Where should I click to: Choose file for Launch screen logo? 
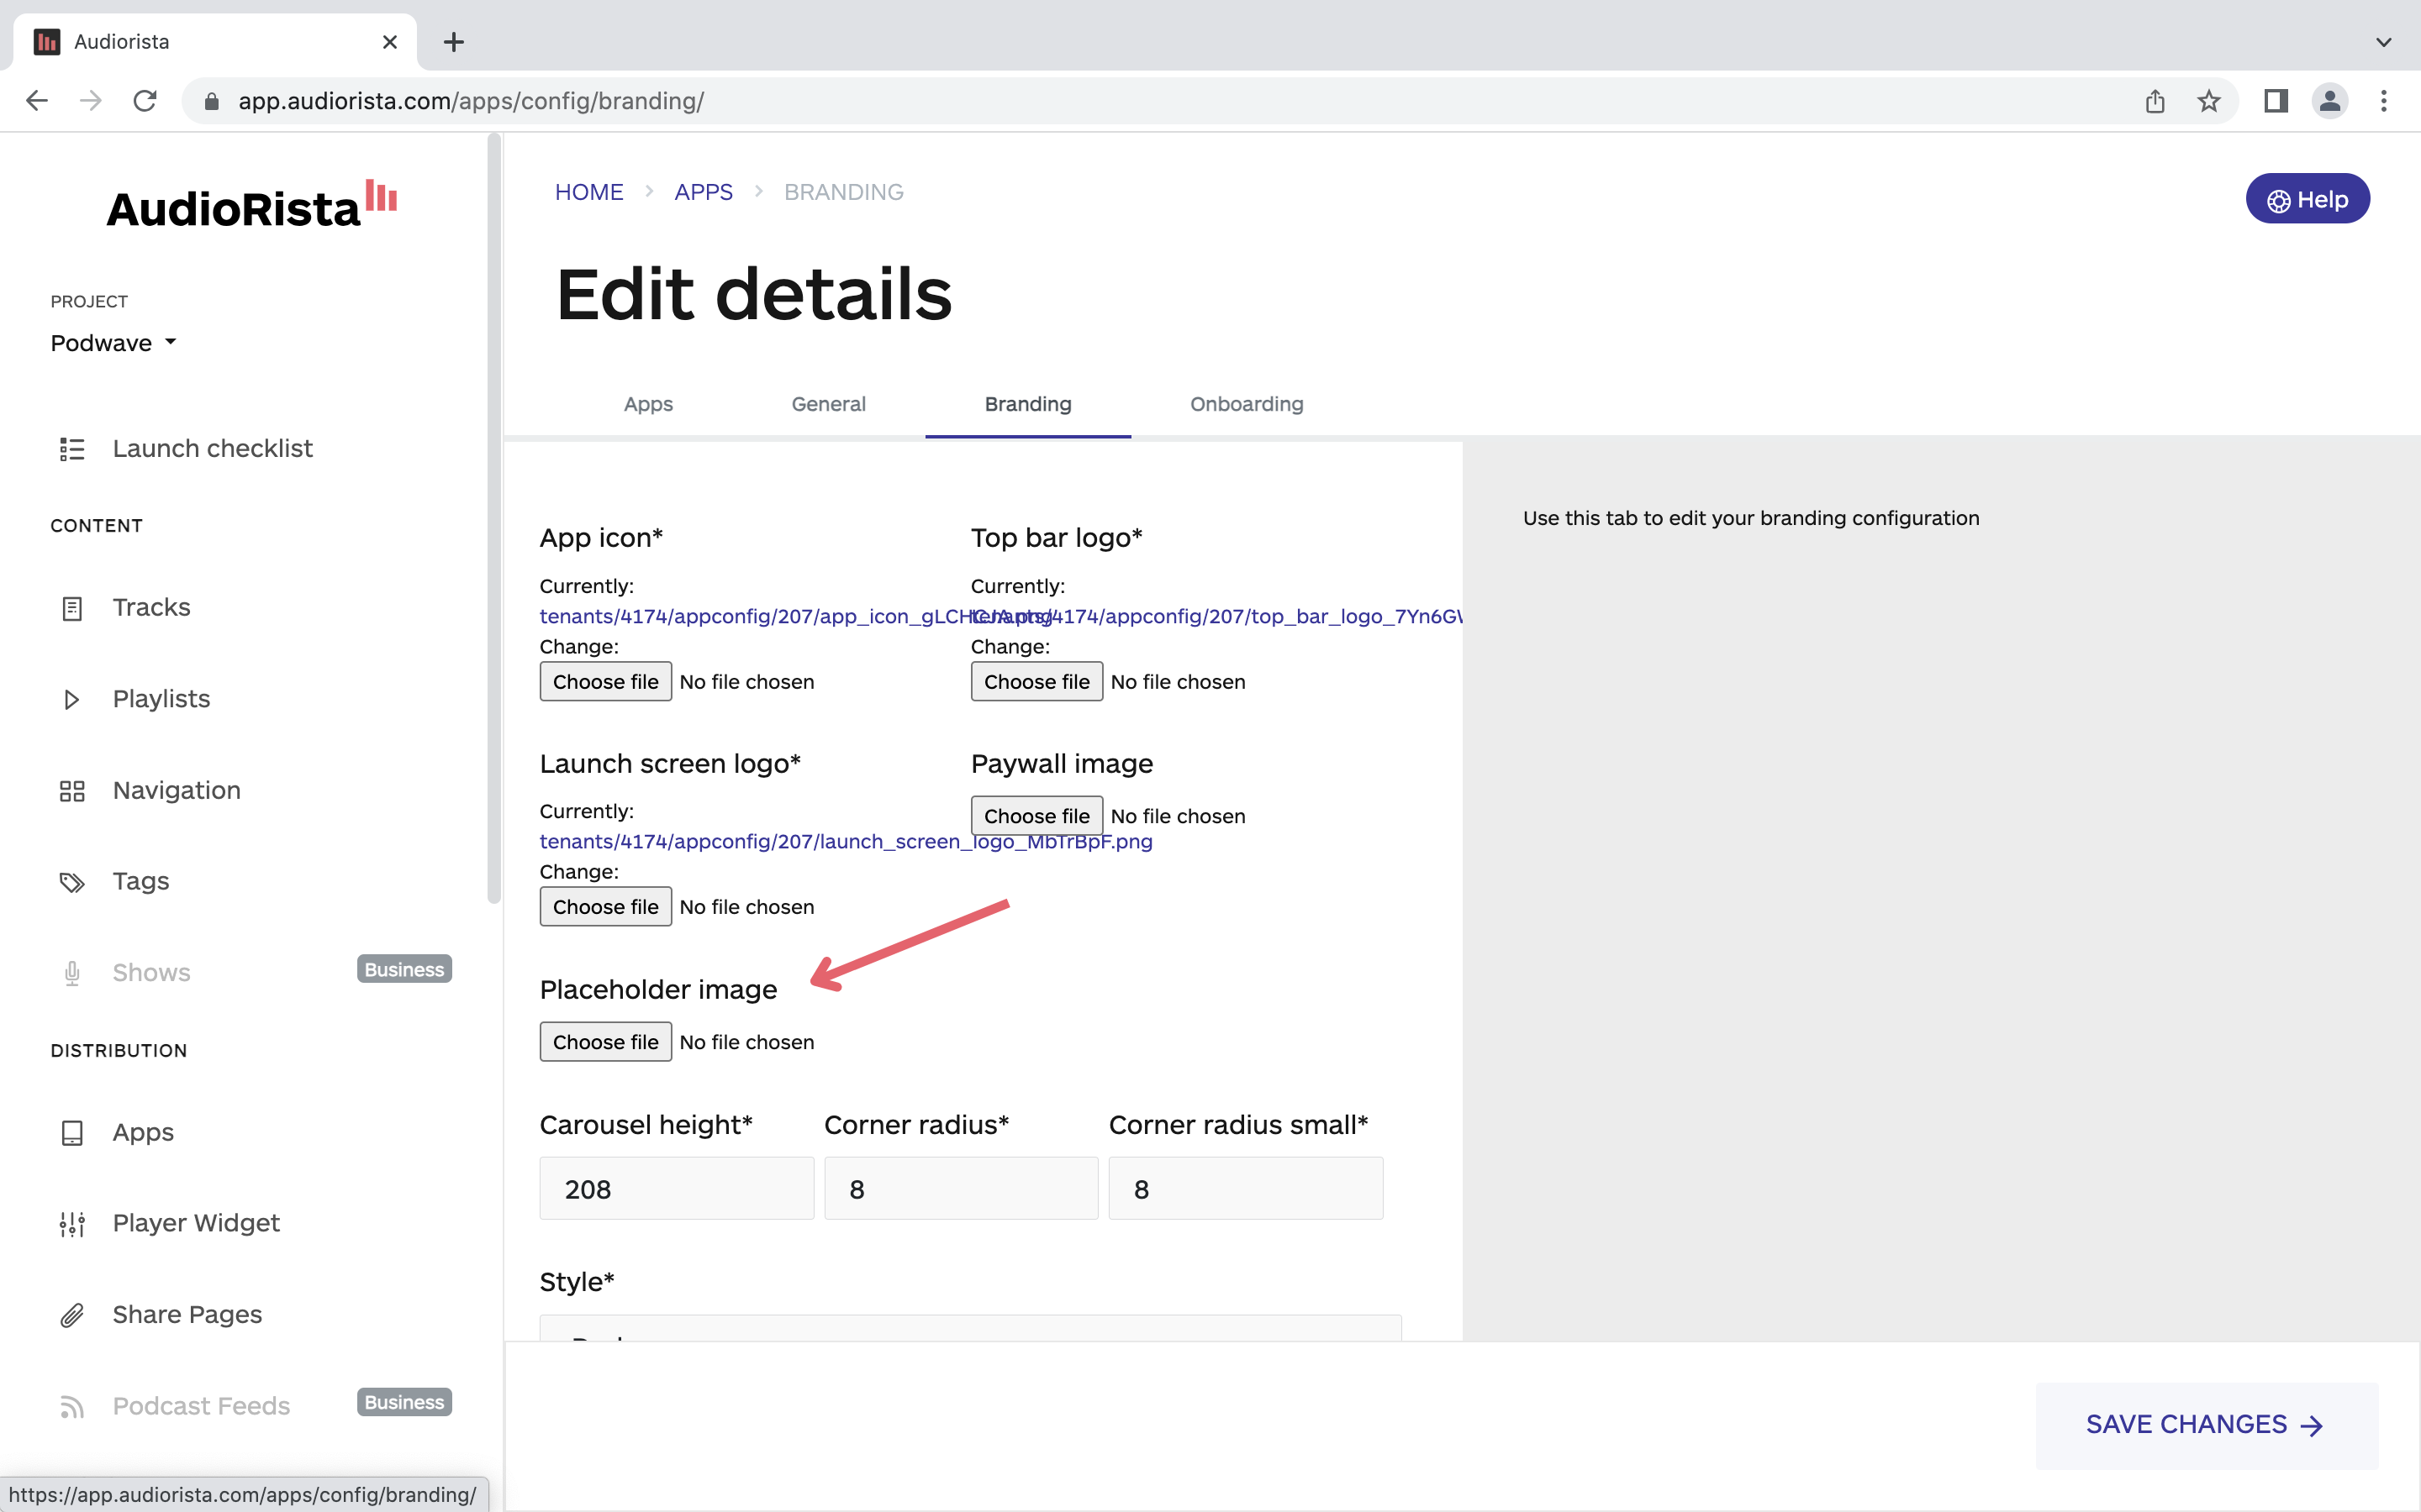pos(605,907)
